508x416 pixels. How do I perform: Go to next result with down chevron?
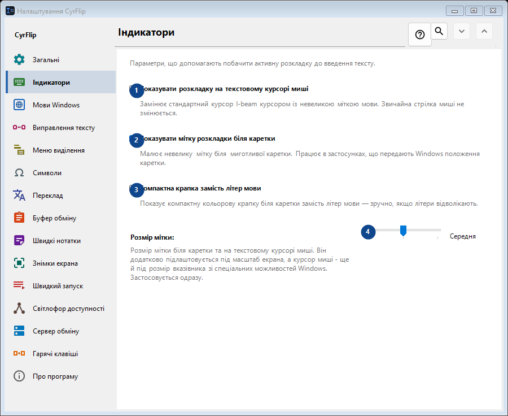pos(462,31)
